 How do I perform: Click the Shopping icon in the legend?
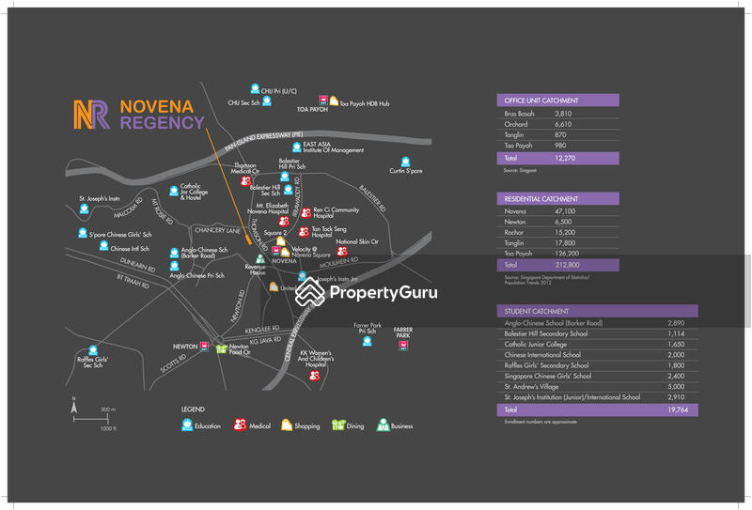tap(288, 425)
